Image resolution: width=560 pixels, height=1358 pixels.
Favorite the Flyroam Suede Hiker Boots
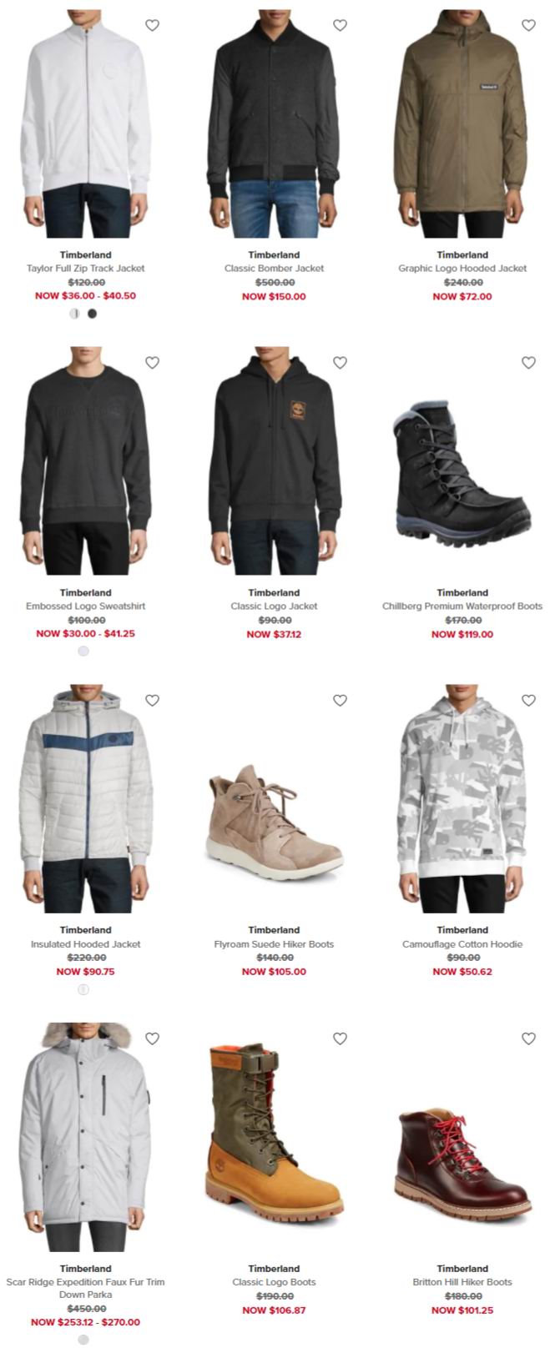(340, 700)
